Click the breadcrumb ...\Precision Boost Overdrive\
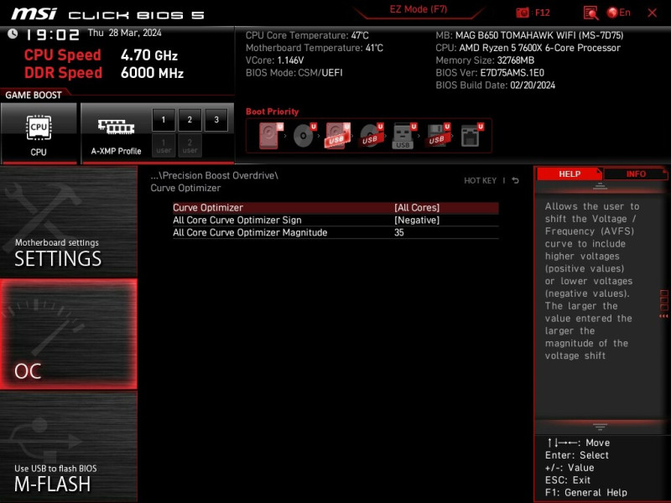 tap(215, 175)
